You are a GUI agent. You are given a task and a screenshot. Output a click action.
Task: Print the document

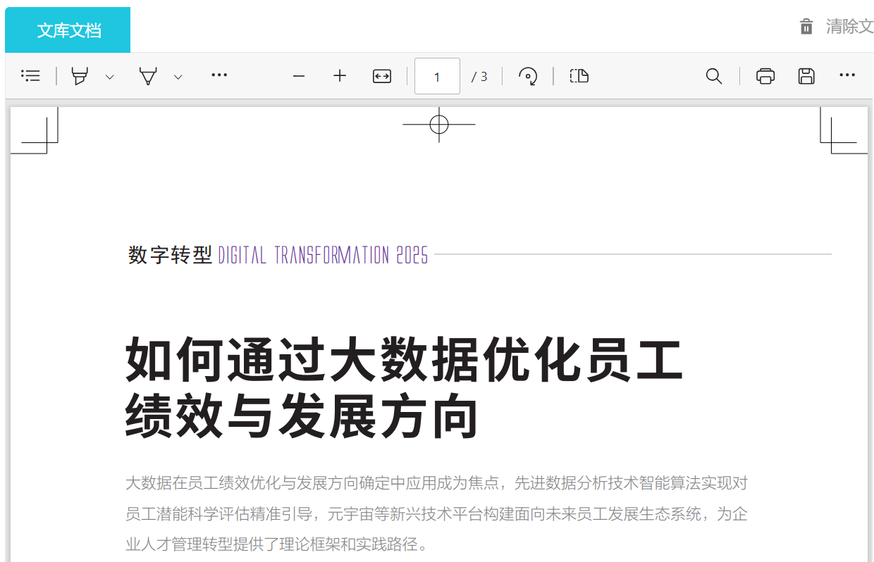[x=765, y=76]
